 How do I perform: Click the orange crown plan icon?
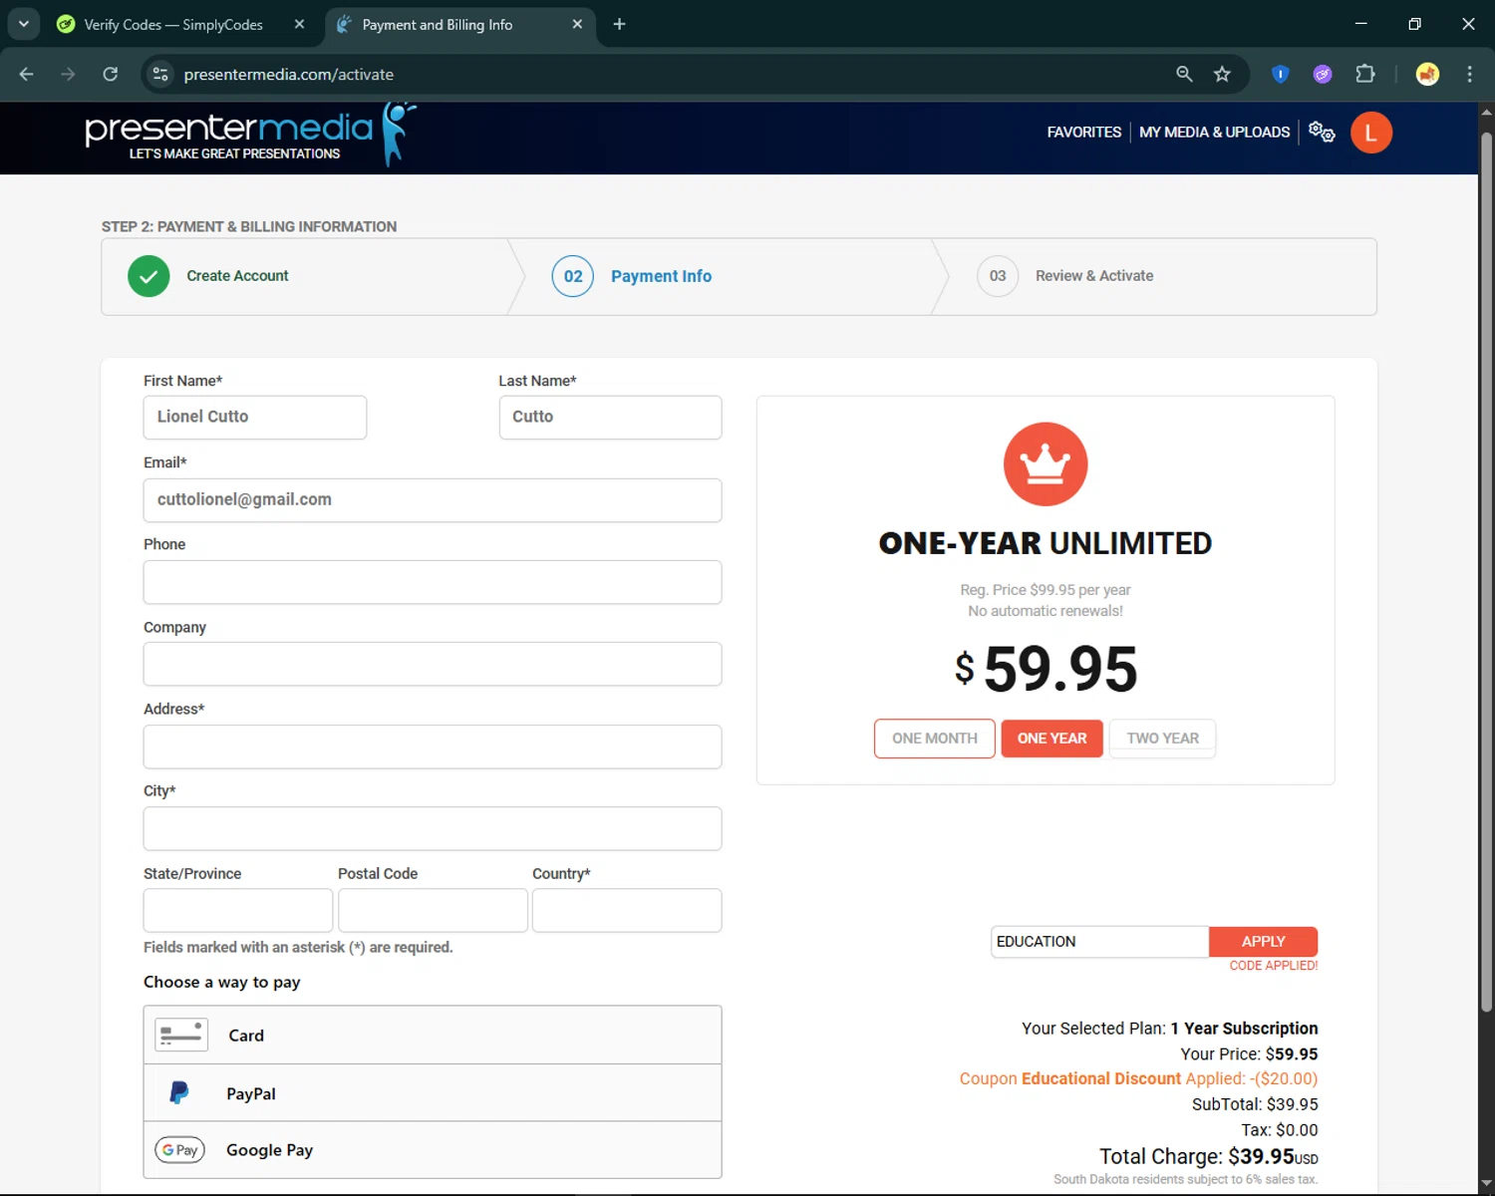click(x=1046, y=464)
